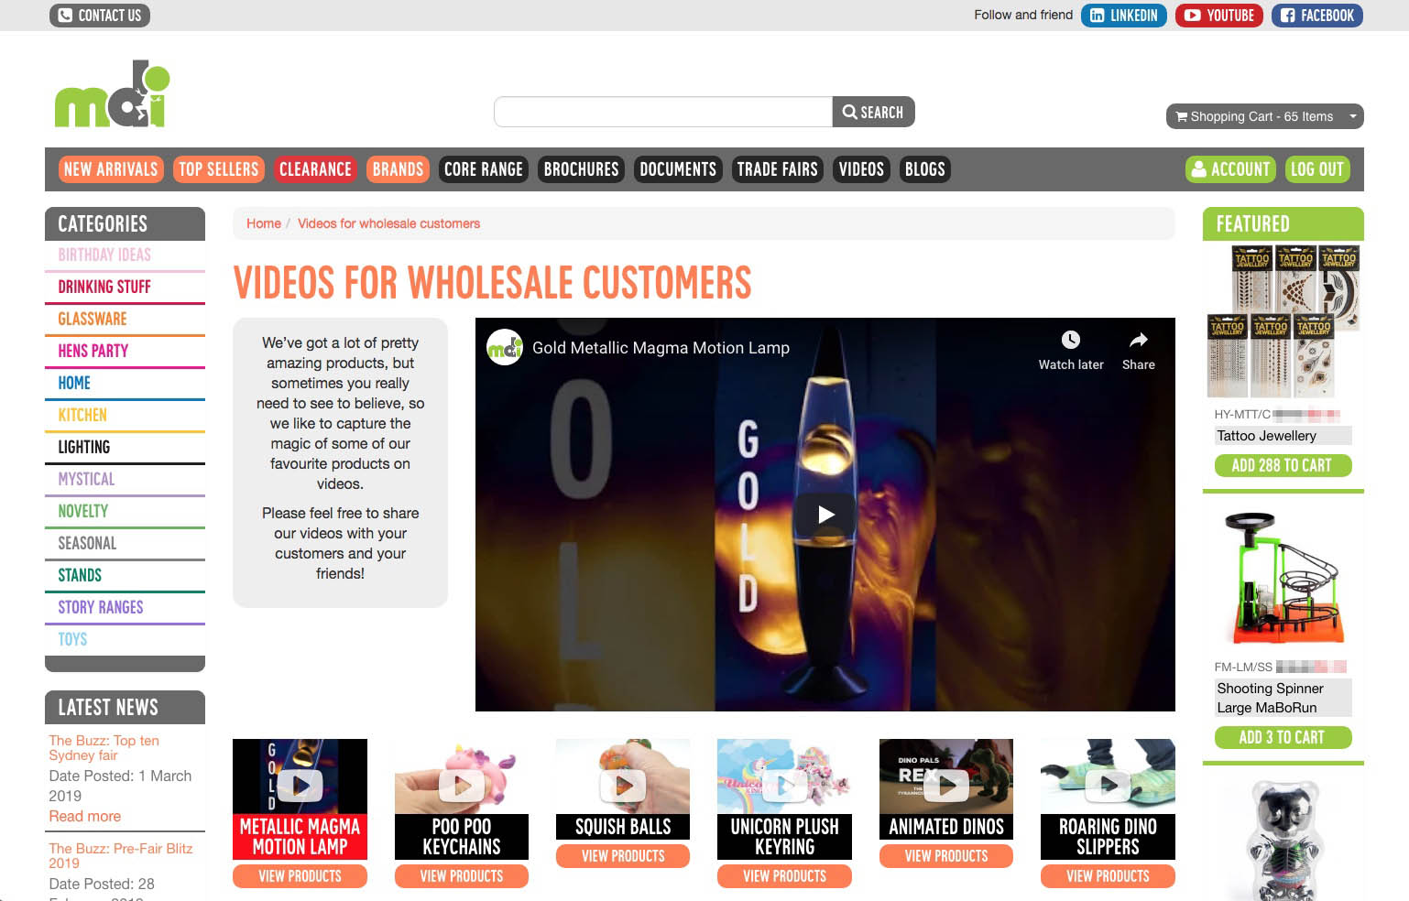1409x901 pixels.
Task: Open the Trade Fairs menu item
Action: click(x=777, y=169)
